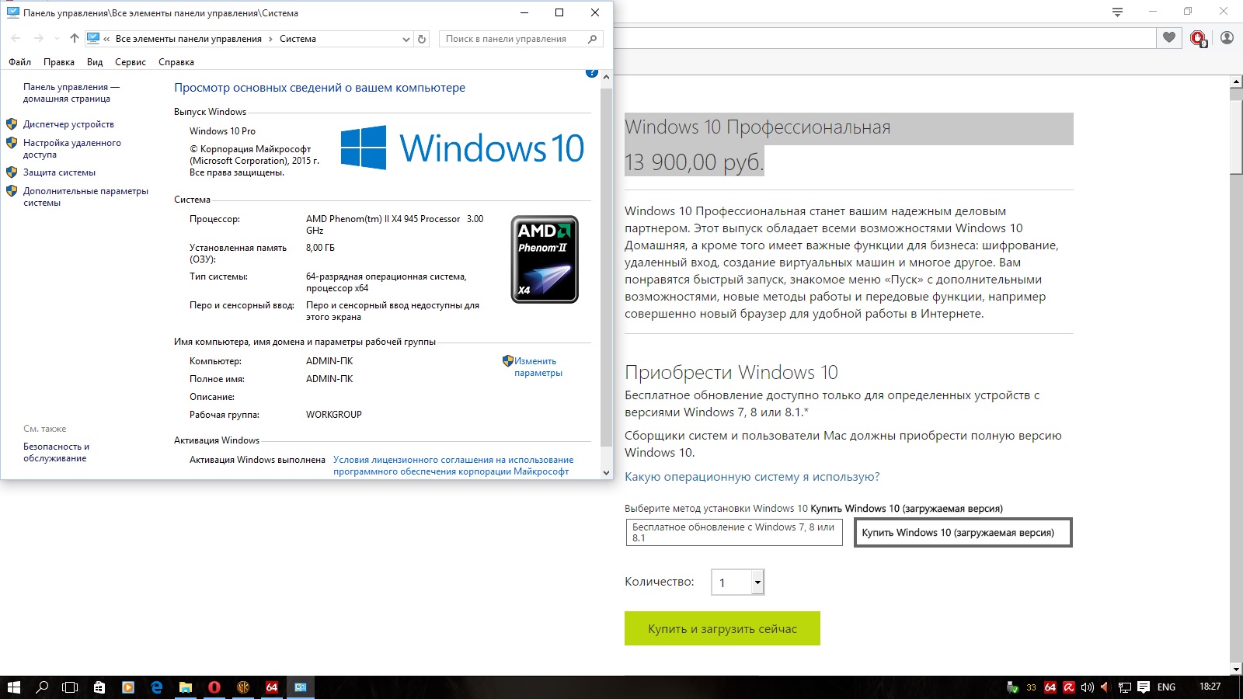The height and width of the screenshot is (699, 1243).
Task: Click the browser user profile icon
Action: [x=1227, y=37]
